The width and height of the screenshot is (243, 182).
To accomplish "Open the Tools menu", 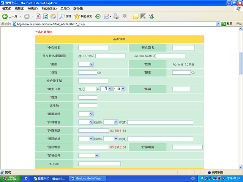I will click(x=65, y=8).
